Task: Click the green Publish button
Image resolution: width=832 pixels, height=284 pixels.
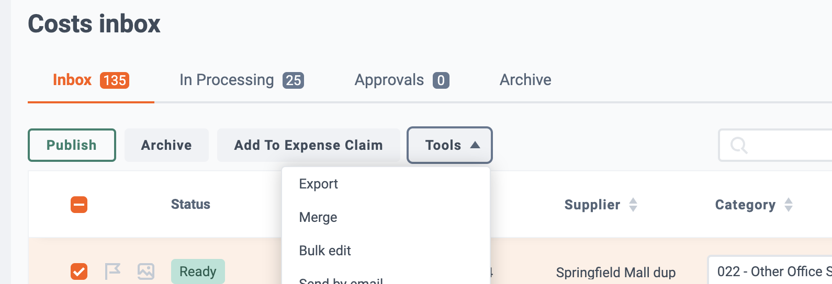Action: [x=72, y=145]
